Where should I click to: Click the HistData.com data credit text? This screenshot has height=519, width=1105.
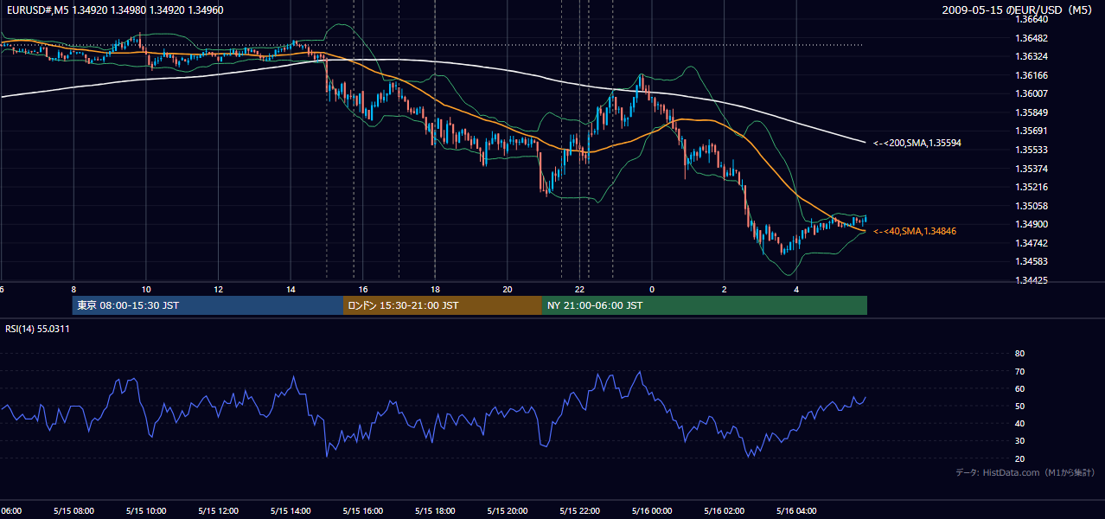point(1025,472)
